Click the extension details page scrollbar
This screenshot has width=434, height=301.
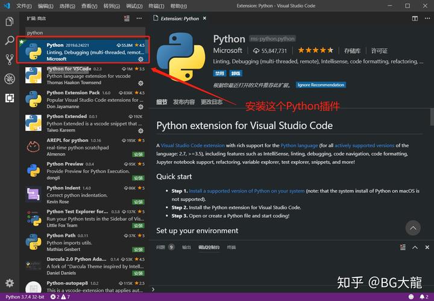[432, 117]
